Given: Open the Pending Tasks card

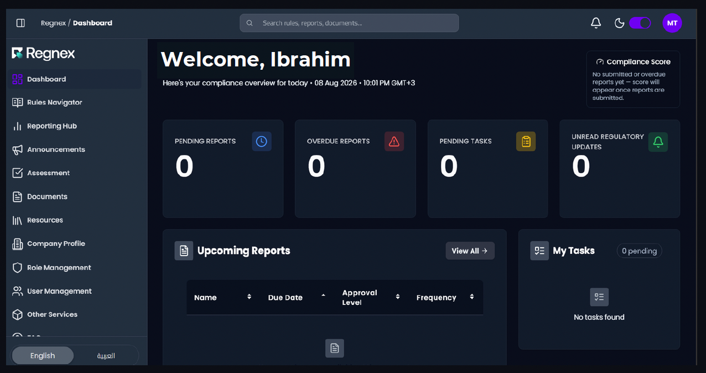Looking at the screenshot, I should pyautogui.click(x=487, y=169).
